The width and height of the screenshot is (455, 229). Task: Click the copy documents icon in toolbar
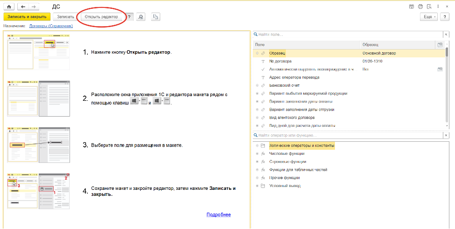coord(156,17)
